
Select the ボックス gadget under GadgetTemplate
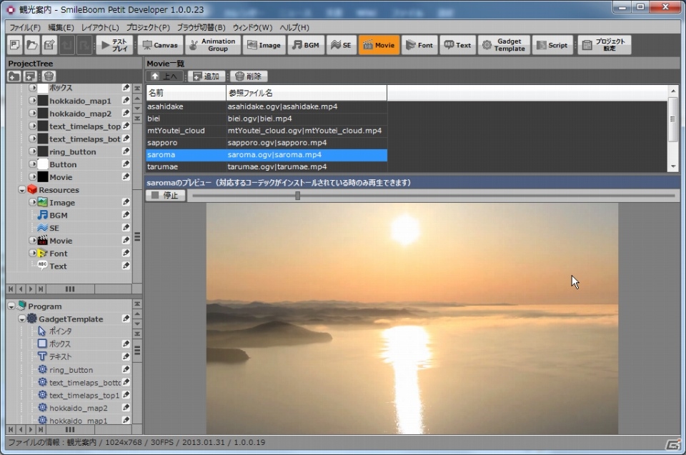pos(59,344)
